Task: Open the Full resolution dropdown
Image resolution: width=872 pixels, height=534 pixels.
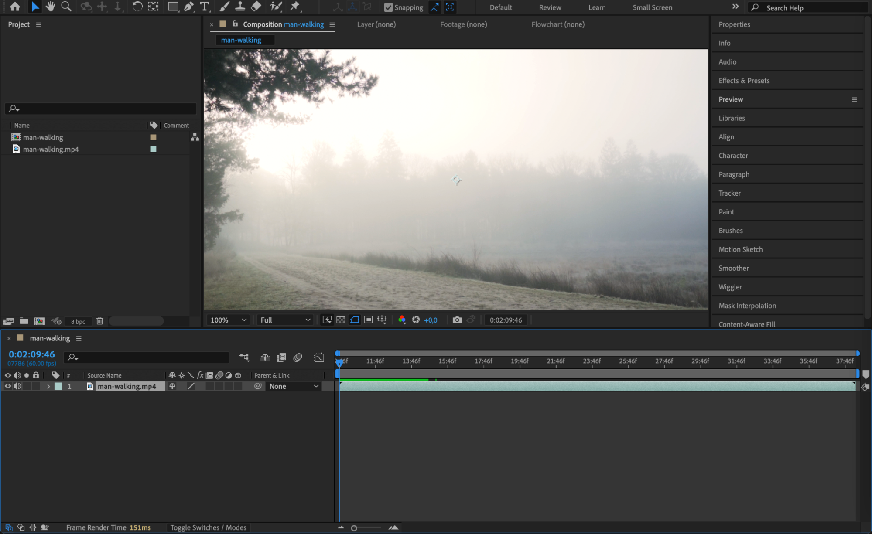Action: 285,320
